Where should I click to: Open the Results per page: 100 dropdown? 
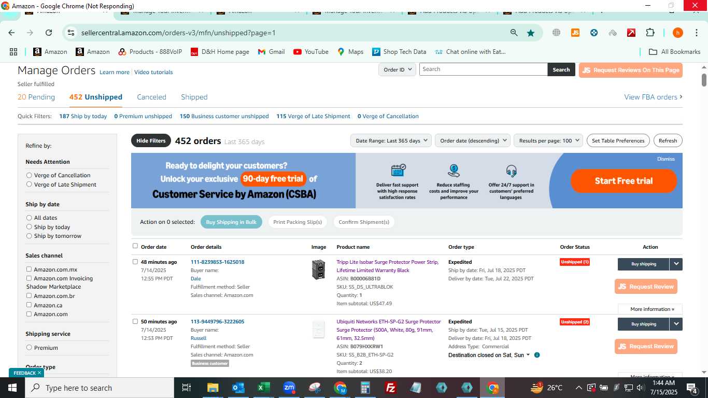[x=548, y=140]
